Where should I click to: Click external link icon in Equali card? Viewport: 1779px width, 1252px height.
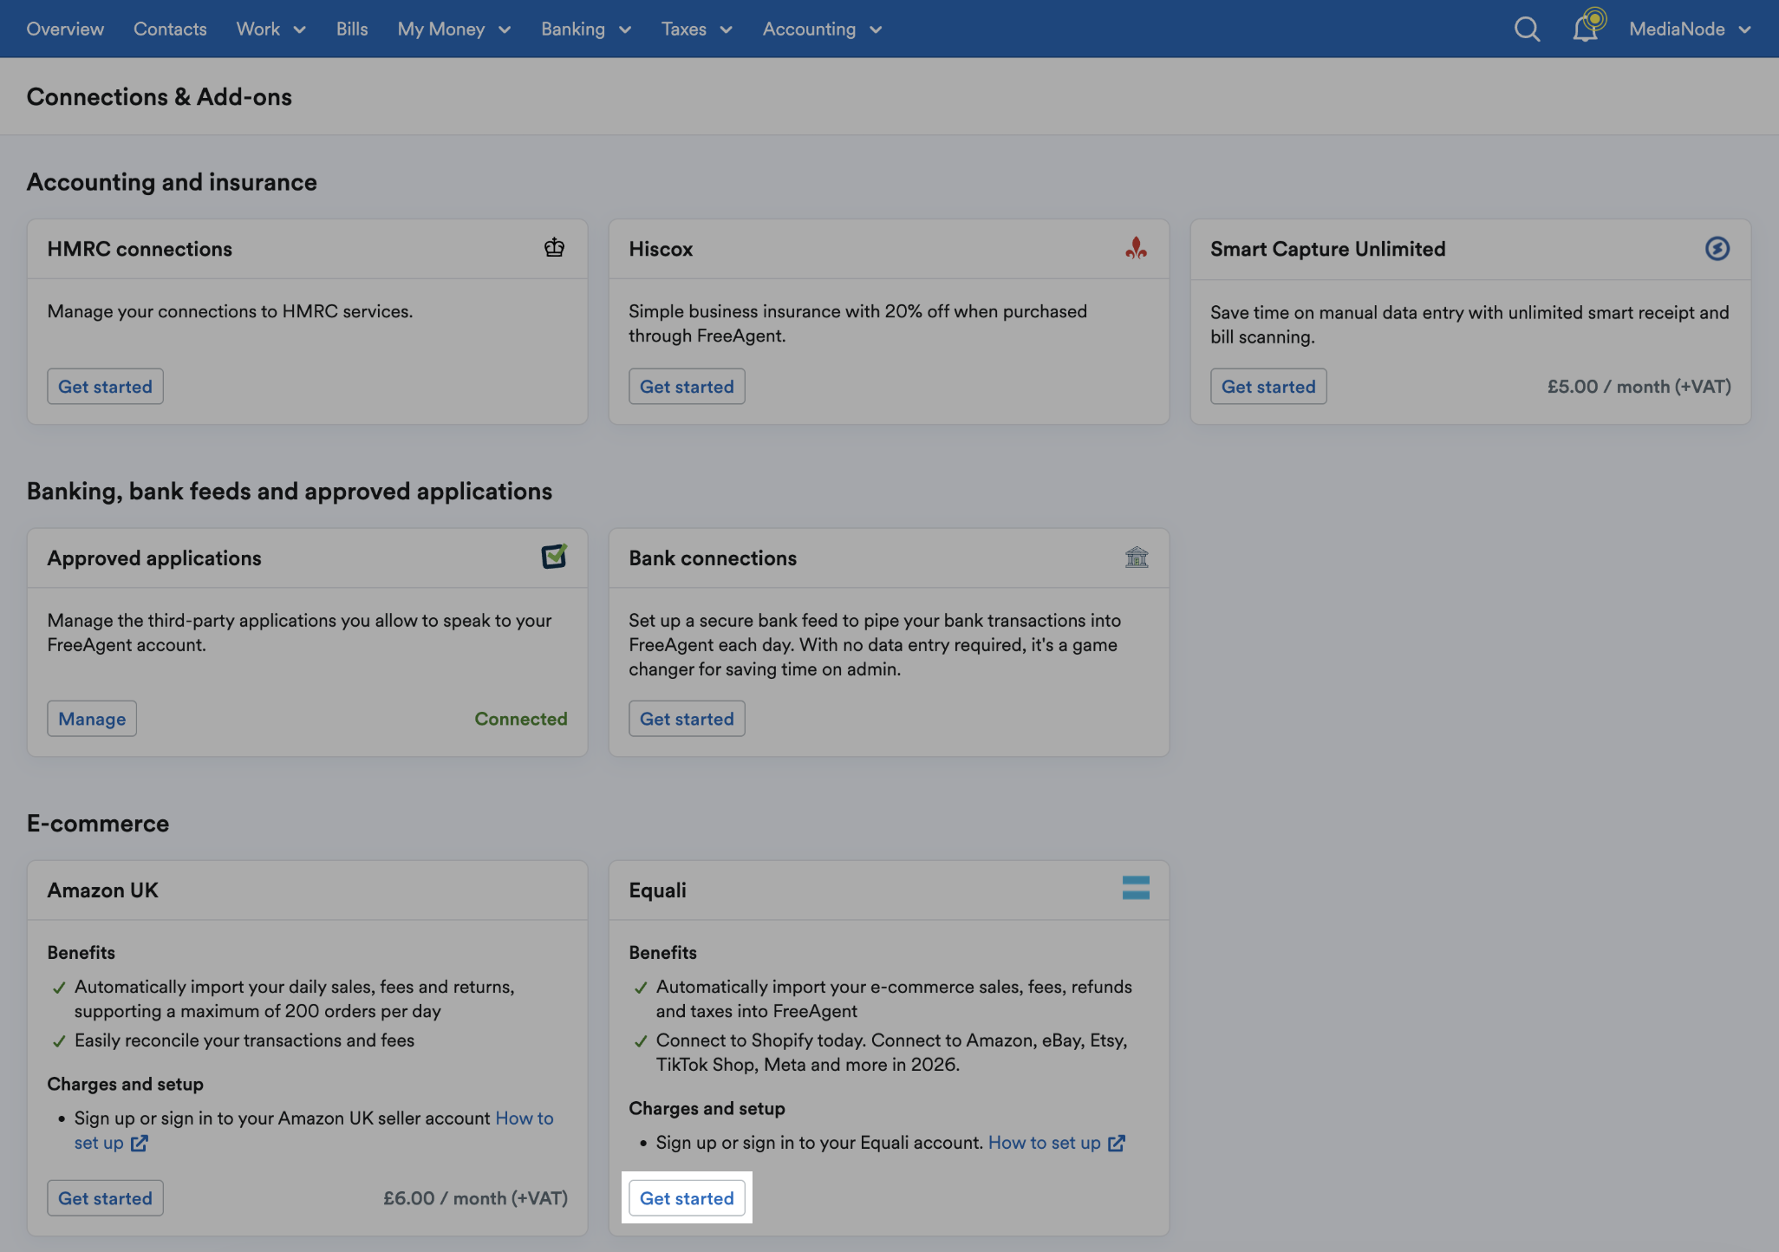click(1117, 1143)
